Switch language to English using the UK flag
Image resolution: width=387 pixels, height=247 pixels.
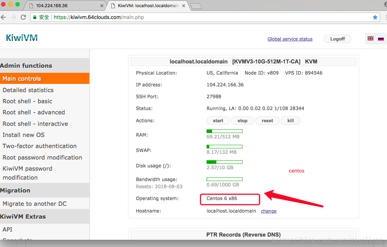pos(371,38)
